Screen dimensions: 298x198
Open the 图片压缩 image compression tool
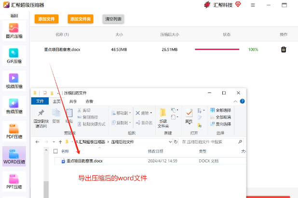[14, 31]
